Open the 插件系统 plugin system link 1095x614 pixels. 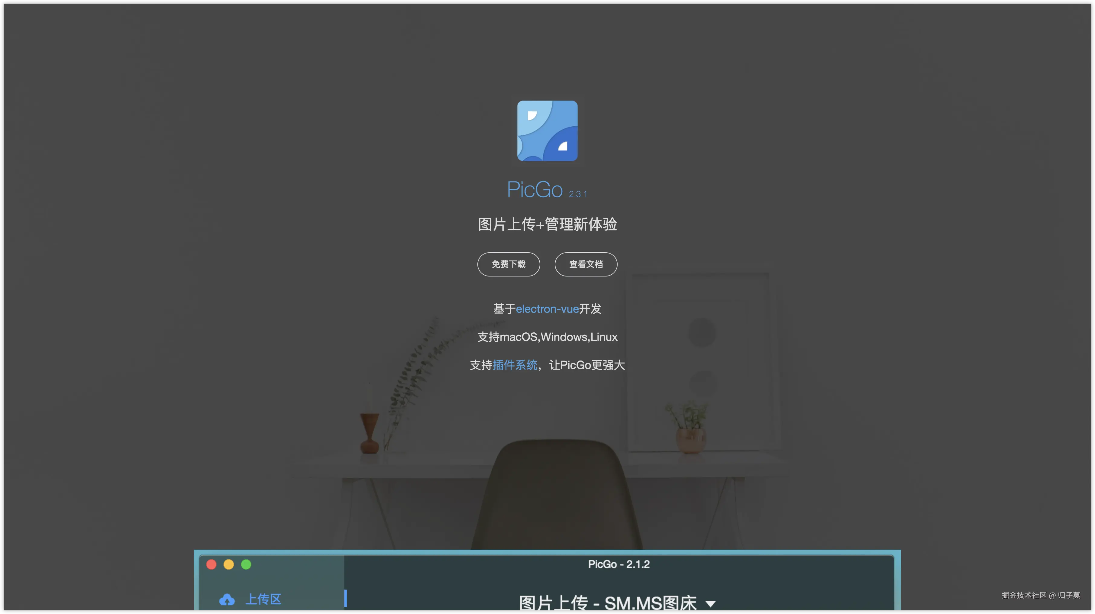(515, 365)
